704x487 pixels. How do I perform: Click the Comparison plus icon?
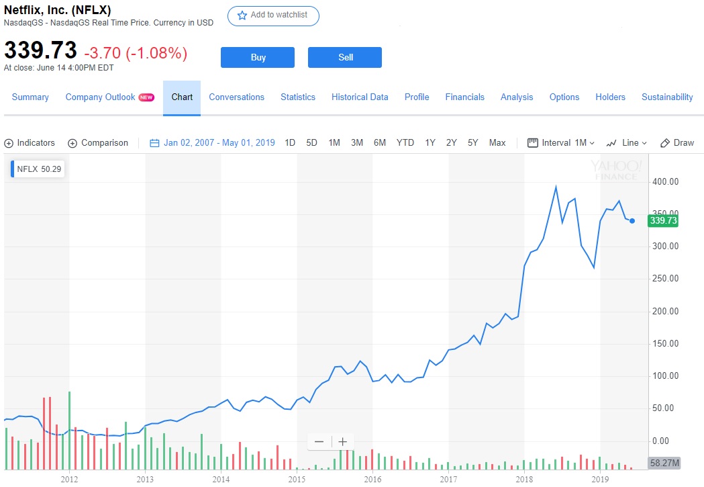72,143
